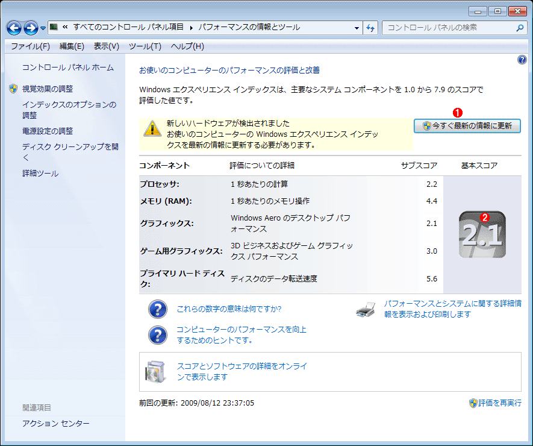Click the blue help question mark icon
This screenshot has width=533, height=446.
[522, 60]
